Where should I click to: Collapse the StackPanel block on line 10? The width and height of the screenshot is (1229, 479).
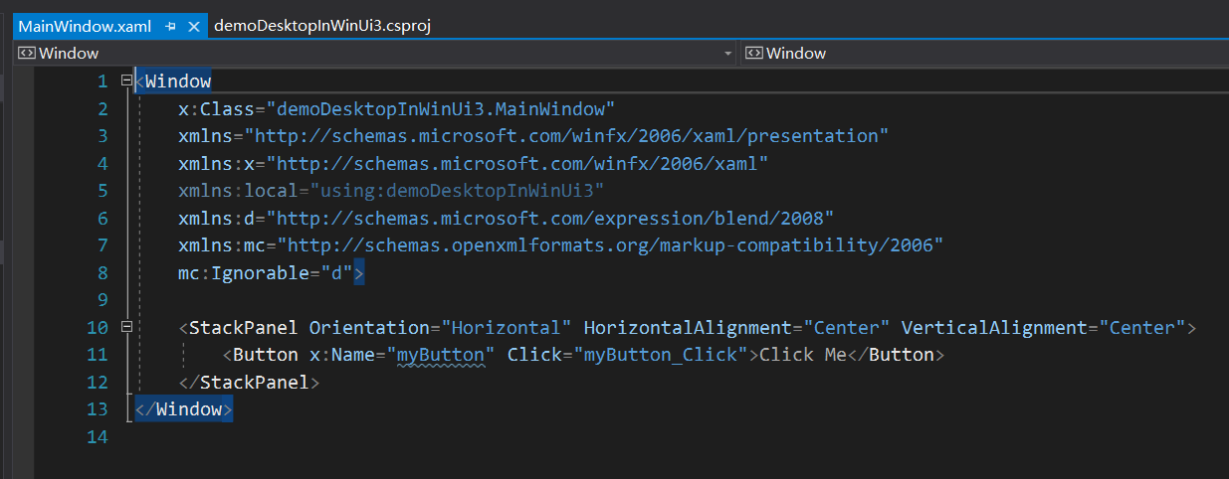[125, 327]
